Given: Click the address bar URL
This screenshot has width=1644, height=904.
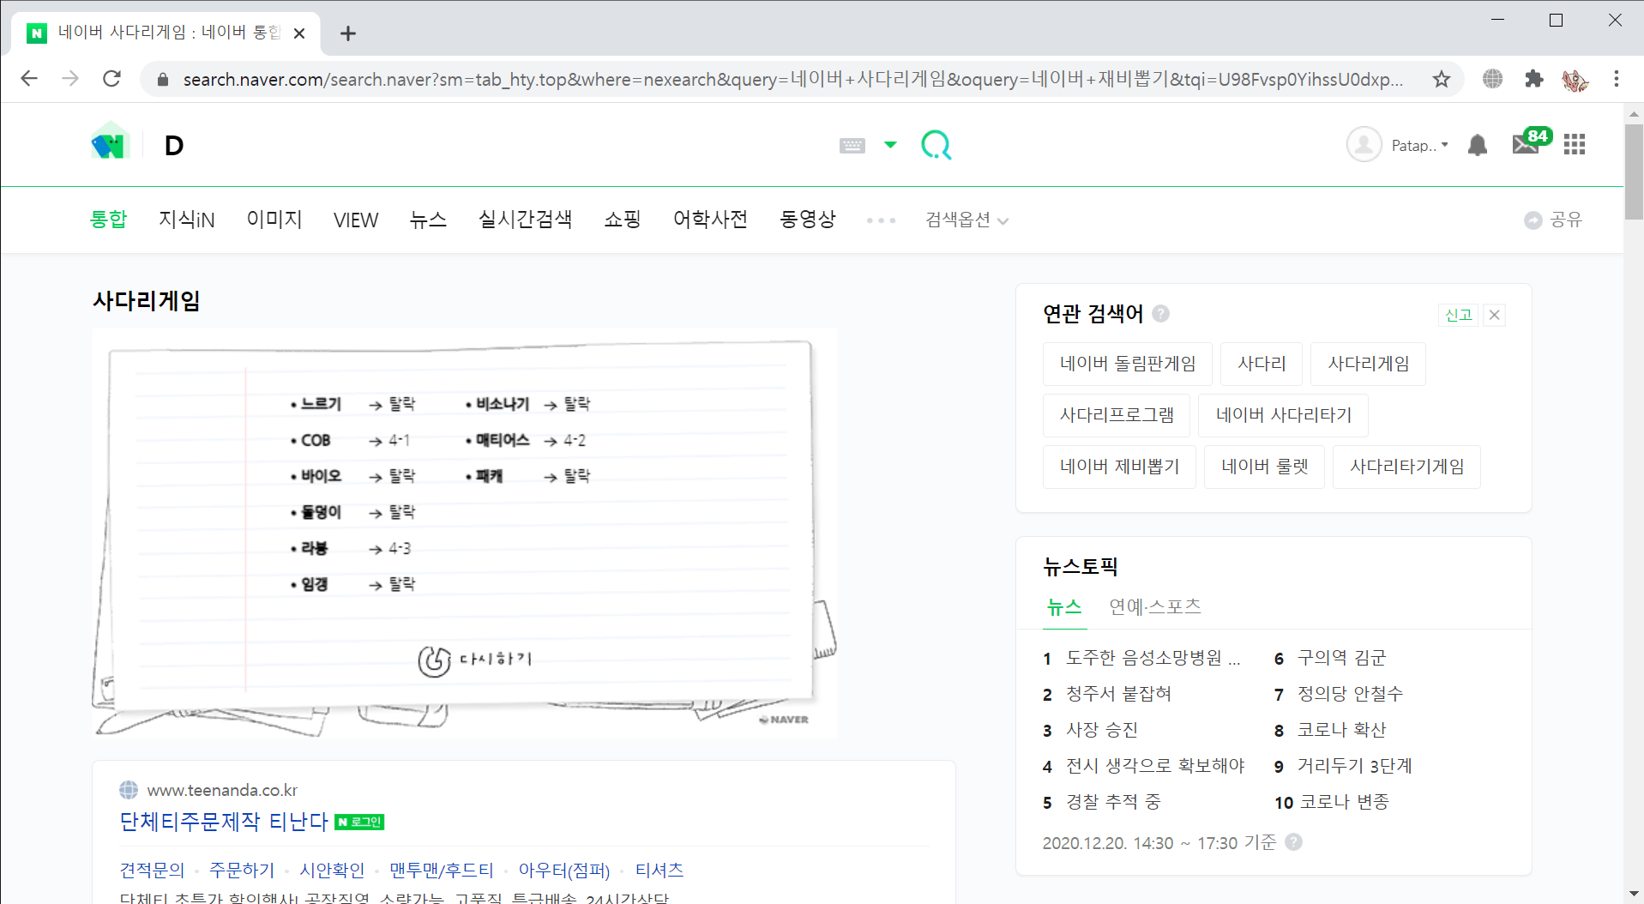Looking at the screenshot, I should [792, 80].
